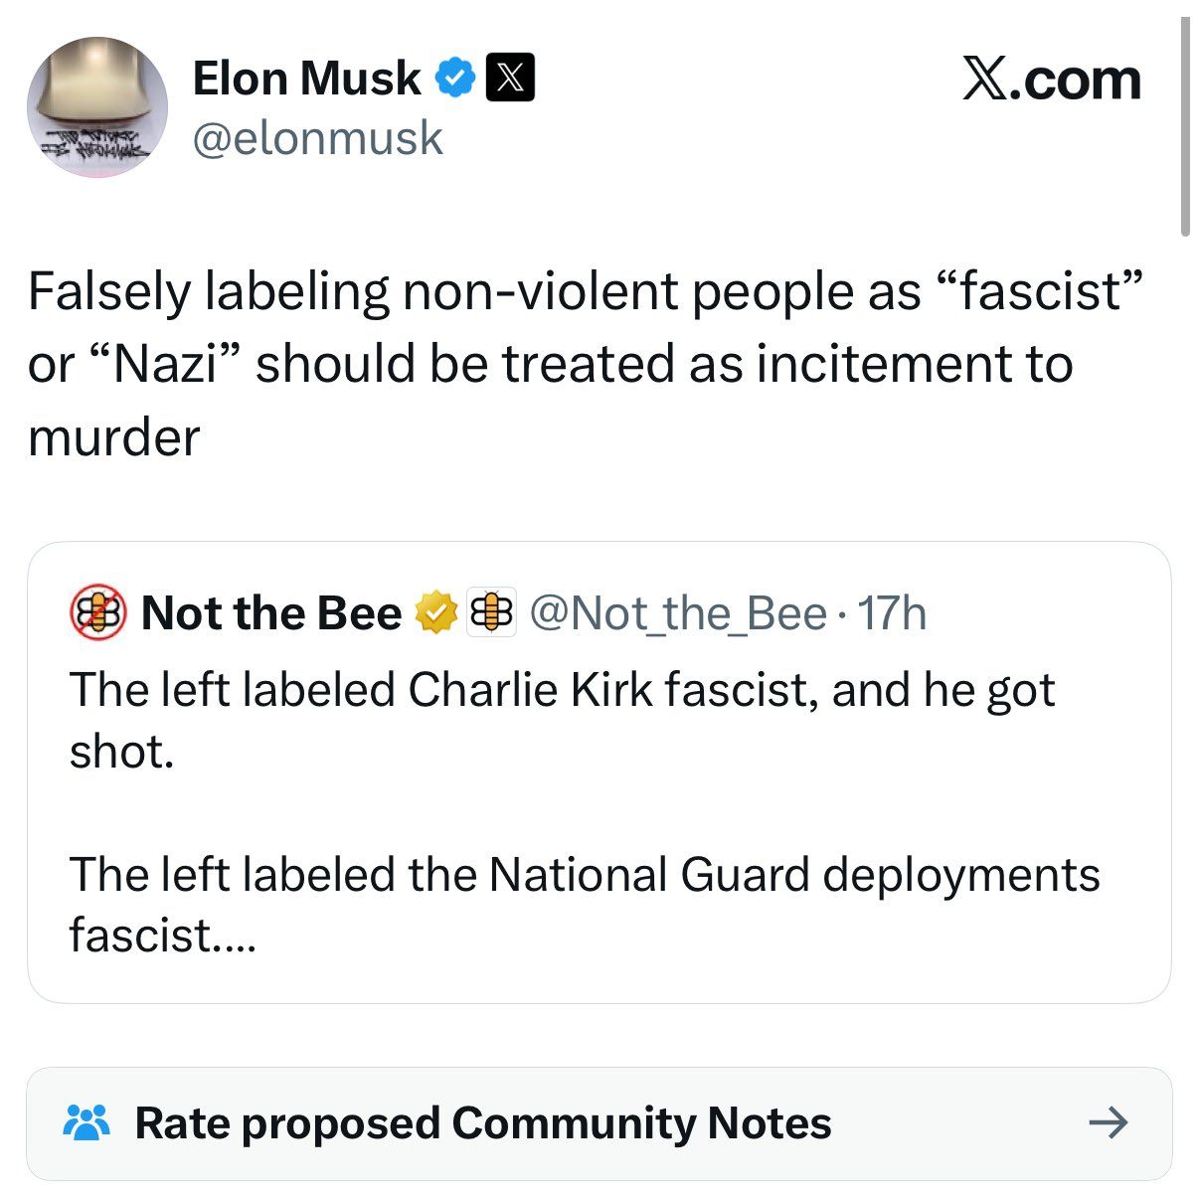Click the X.com logo text
The width and height of the screenshot is (1199, 1198).
tap(1051, 80)
